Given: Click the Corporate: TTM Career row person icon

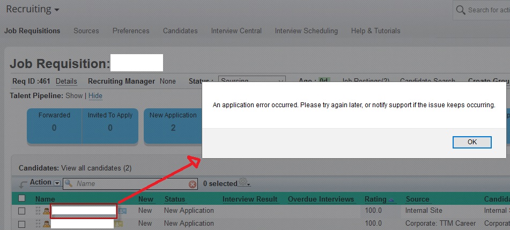Looking at the screenshot, I should (47, 224).
